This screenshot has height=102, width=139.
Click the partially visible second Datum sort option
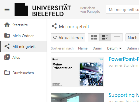pyautogui.click(x=133, y=48)
